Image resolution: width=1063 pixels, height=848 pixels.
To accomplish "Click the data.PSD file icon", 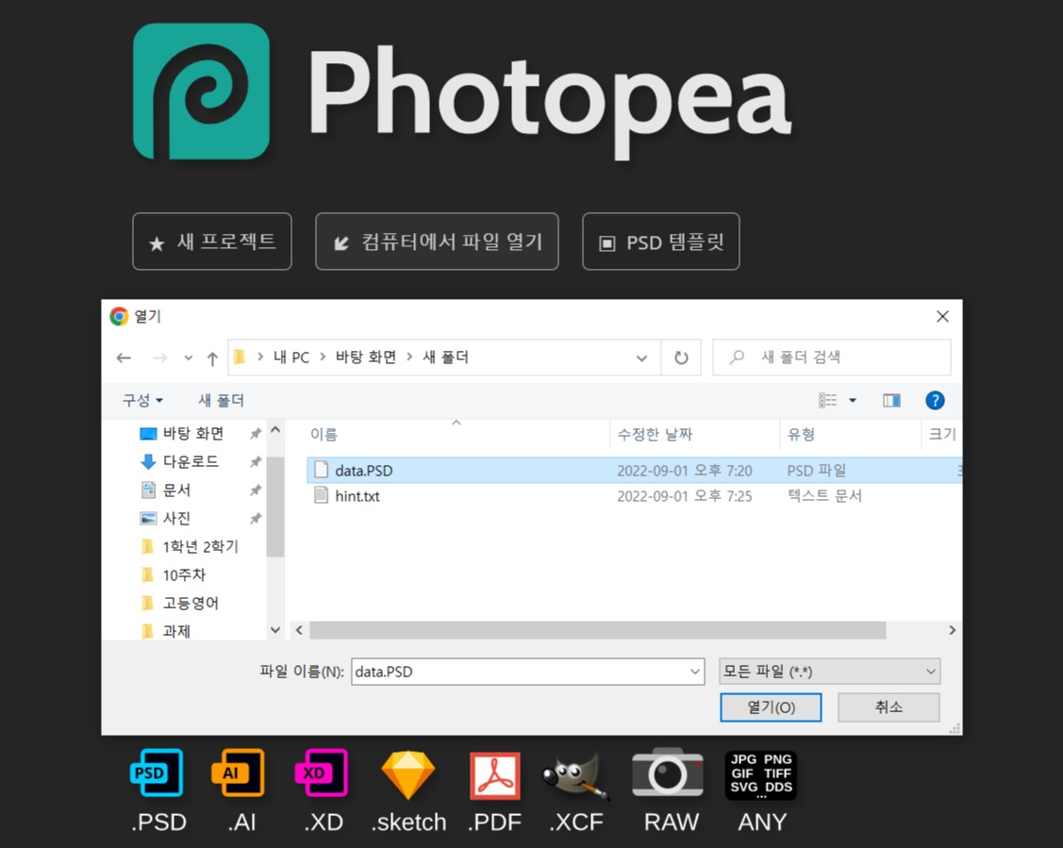I will tap(322, 470).
